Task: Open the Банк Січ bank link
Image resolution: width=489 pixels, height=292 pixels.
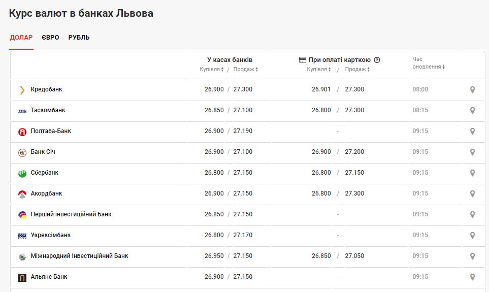Action: 43,152
